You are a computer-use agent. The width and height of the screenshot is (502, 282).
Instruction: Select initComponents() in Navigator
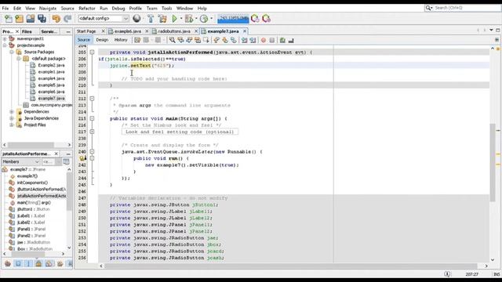click(x=32, y=183)
